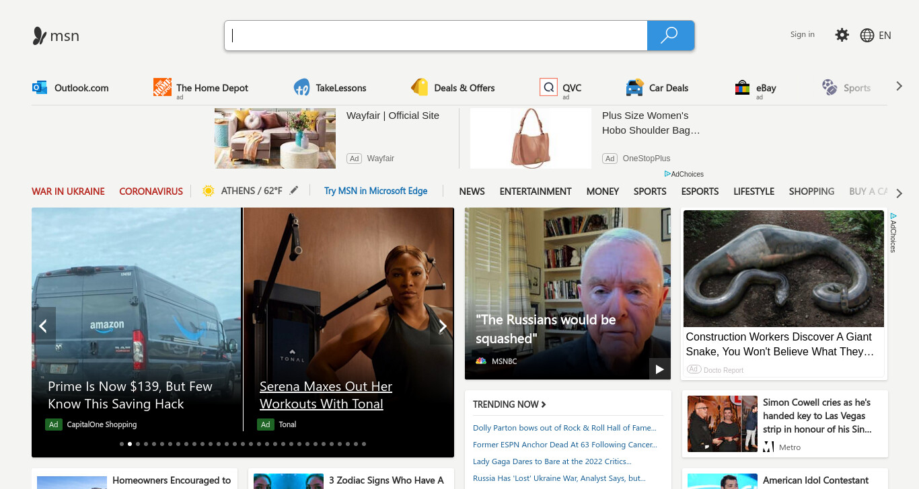Image resolution: width=919 pixels, height=489 pixels.
Task: Open the Lifestyle tab
Action: point(753,191)
